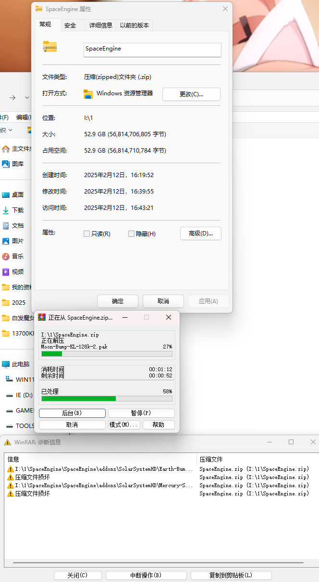319x582 pixels.
Task: Click the folder icon in properties title bar
Action: tap(38, 9)
